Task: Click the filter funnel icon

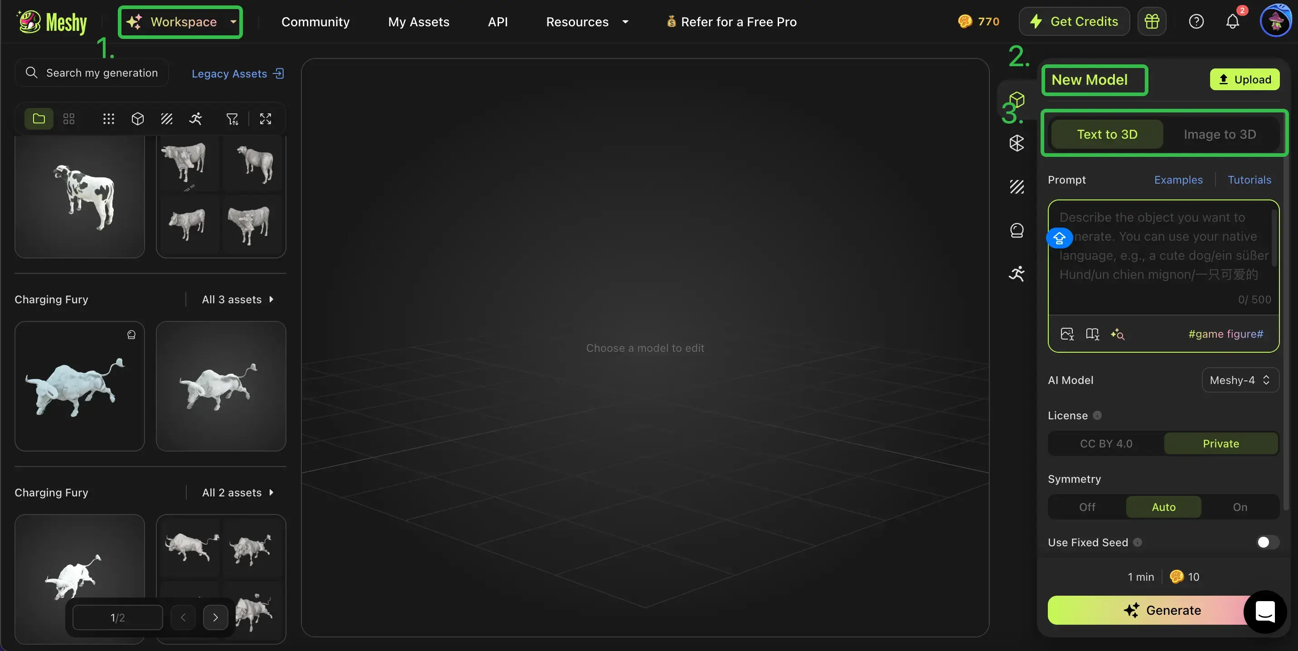Action: click(x=232, y=119)
